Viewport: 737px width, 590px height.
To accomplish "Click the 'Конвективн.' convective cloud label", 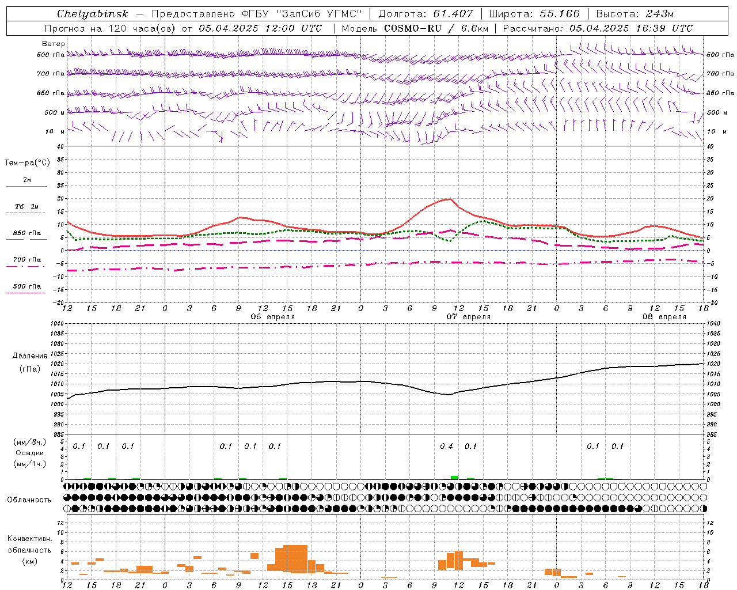I will click(30, 539).
